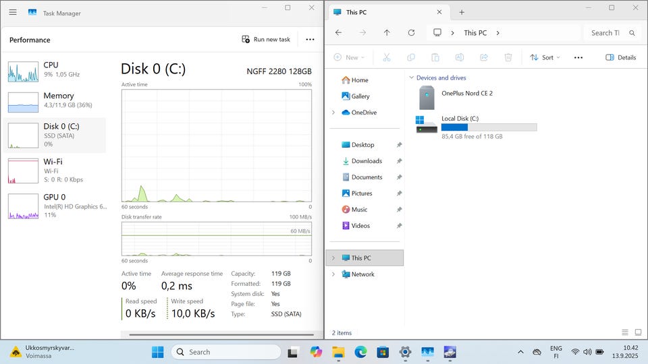Click Run new task button
648x364 pixels.
pyautogui.click(x=266, y=39)
